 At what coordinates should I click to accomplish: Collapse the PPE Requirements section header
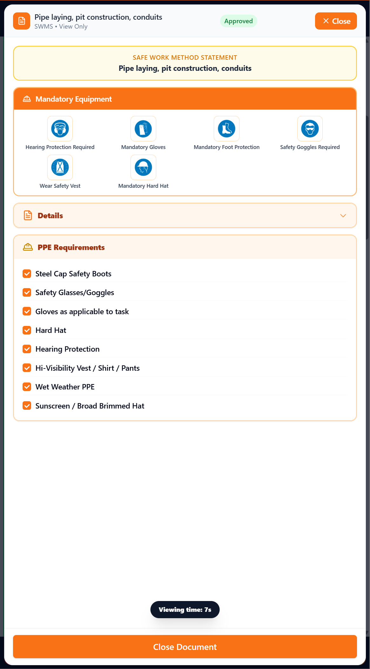185,247
